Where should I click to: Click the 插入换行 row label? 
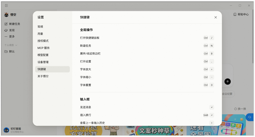point(86,115)
